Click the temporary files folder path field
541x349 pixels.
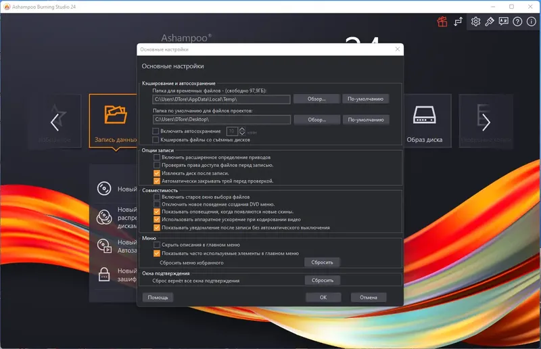[x=221, y=99]
